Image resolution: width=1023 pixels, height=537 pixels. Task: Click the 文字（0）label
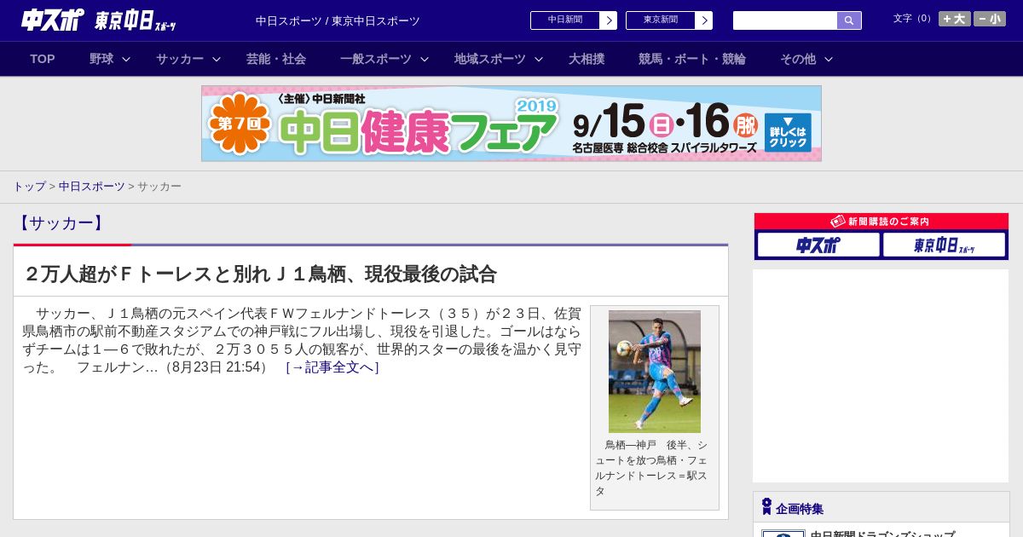point(914,18)
